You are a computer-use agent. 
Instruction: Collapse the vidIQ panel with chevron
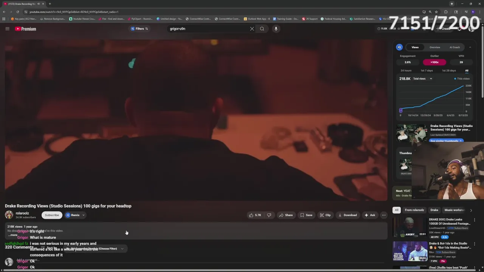470,47
